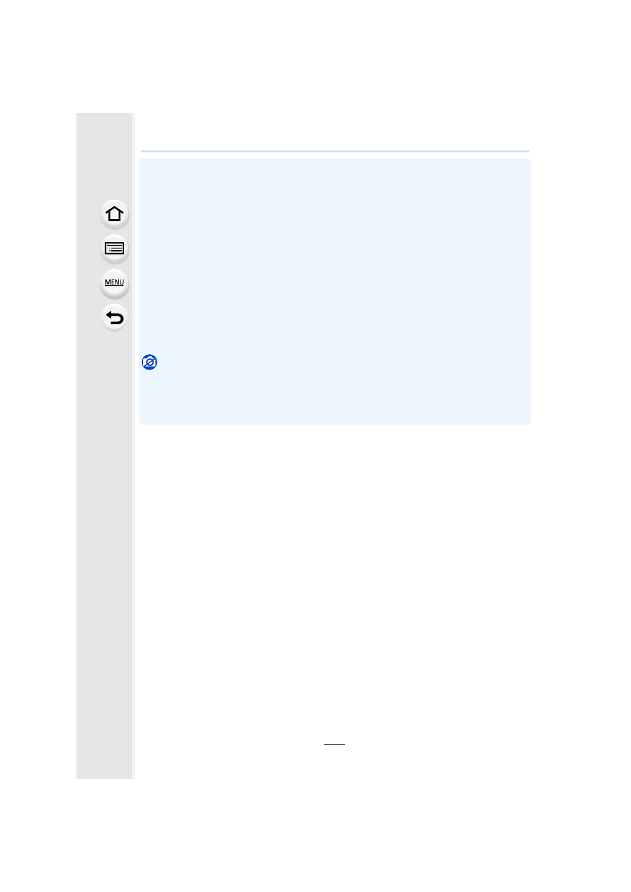
Task: Click inside the light blue notes box
Action: [x=334, y=292]
